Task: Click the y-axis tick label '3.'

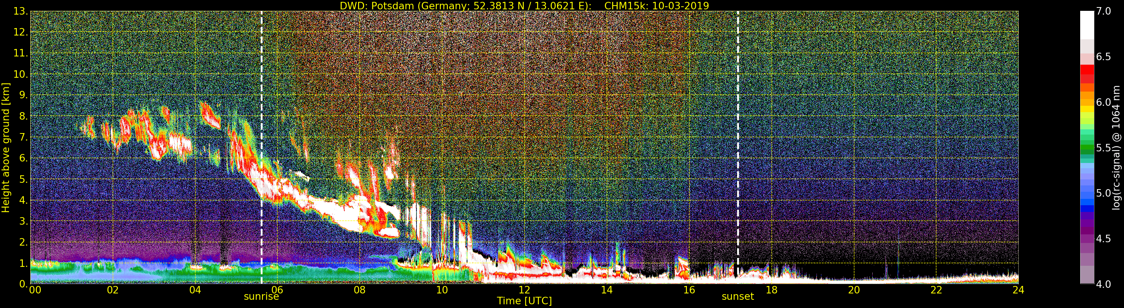Action: pos(23,221)
